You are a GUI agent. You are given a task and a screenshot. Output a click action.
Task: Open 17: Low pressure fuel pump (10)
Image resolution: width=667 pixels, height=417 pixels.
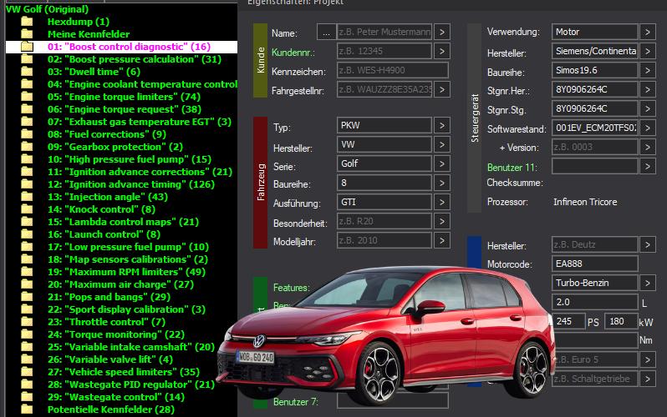128,247
